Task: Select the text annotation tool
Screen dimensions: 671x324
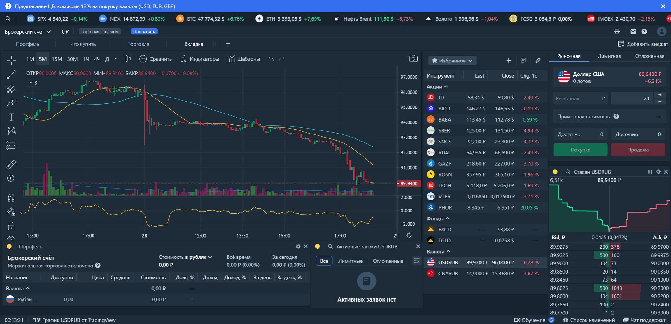Action: click(11, 117)
